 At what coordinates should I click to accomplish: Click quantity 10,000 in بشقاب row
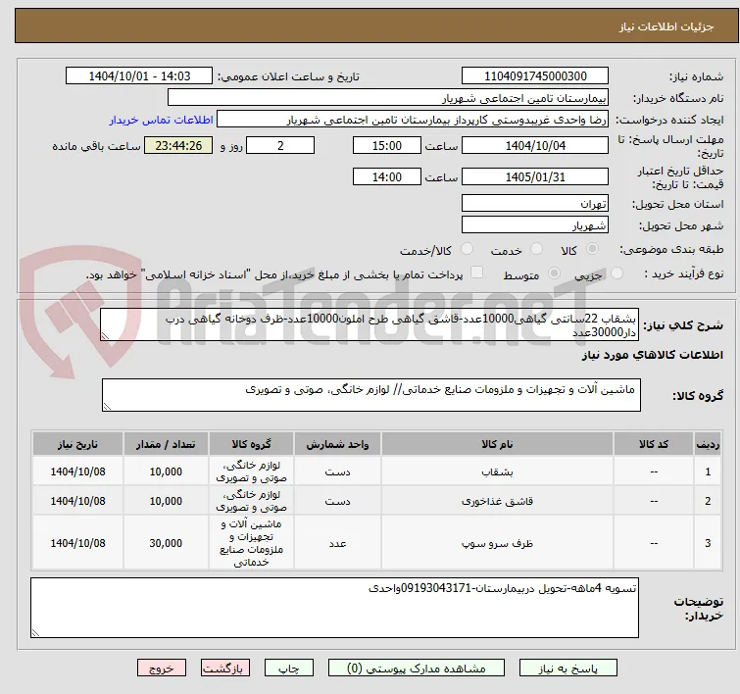tap(166, 471)
